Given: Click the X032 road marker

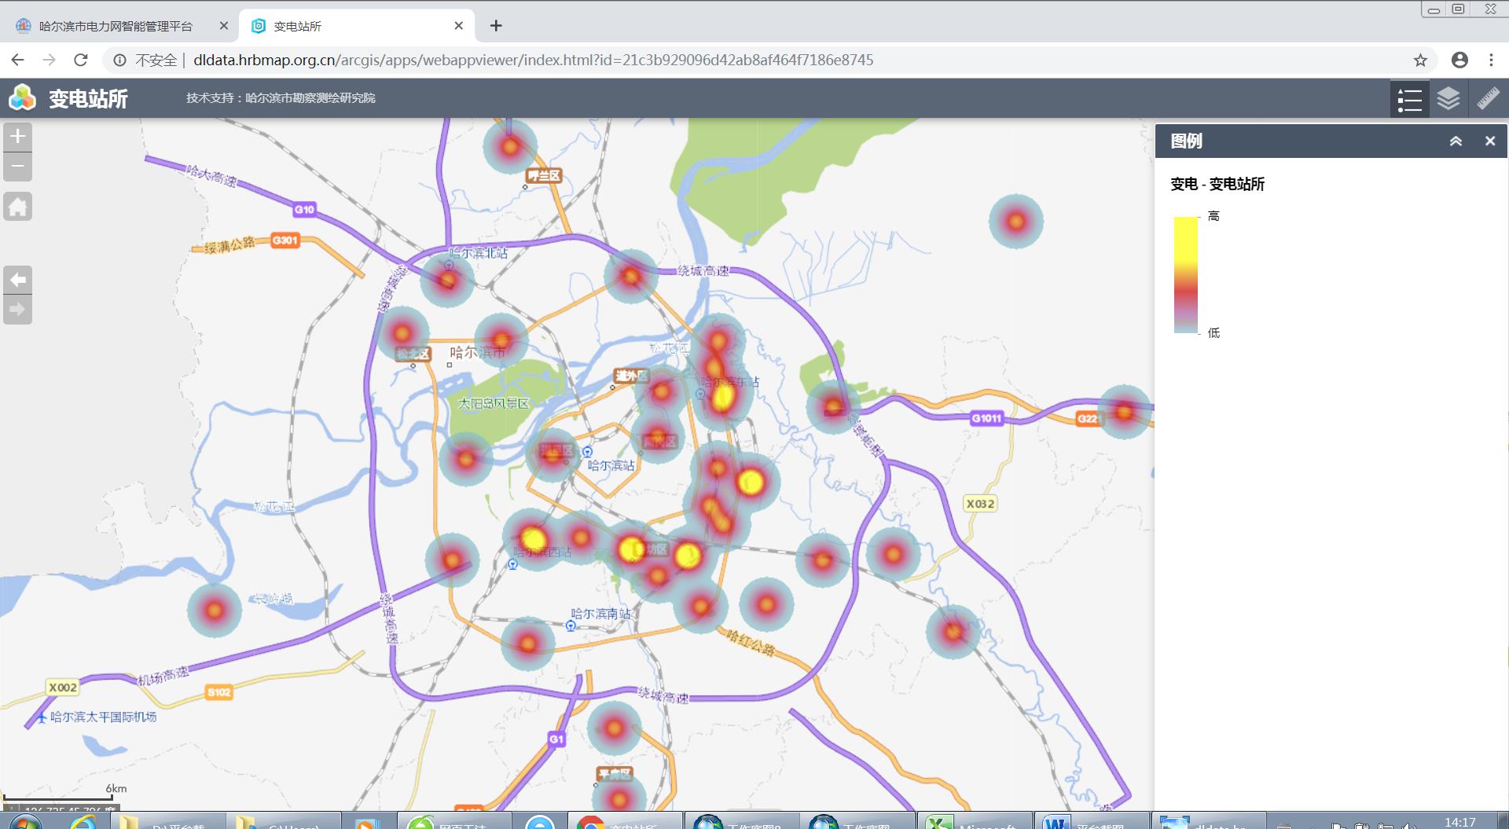Looking at the screenshot, I should [x=980, y=504].
